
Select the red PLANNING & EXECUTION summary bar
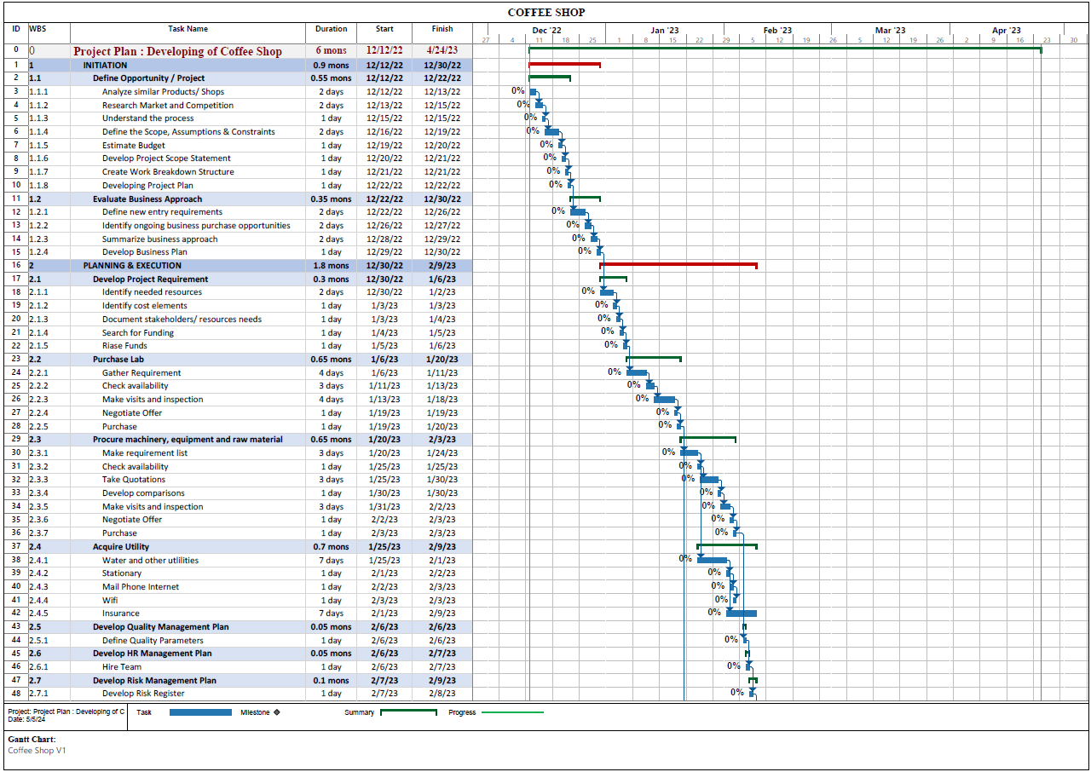678,265
